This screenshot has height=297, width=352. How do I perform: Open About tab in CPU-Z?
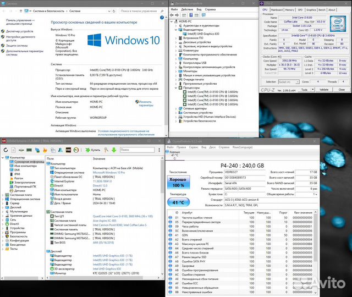(x=332, y=10)
